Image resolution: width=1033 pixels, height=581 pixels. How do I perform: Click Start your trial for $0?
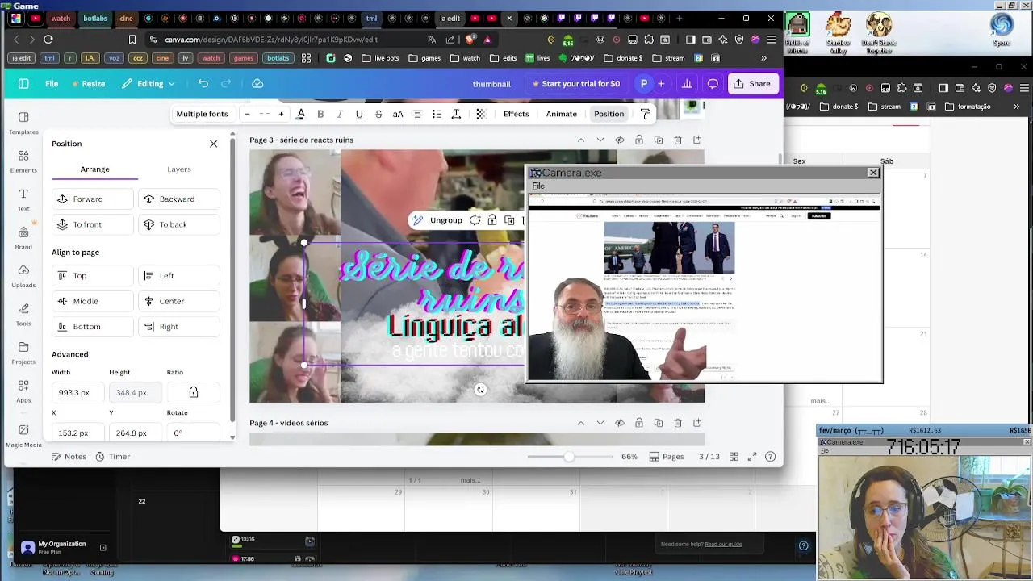point(576,83)
